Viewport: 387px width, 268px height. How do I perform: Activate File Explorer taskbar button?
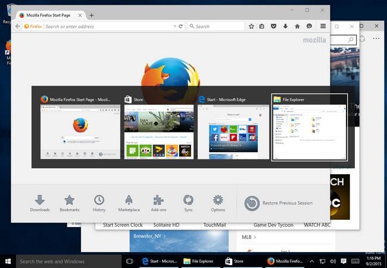(202, 261)
